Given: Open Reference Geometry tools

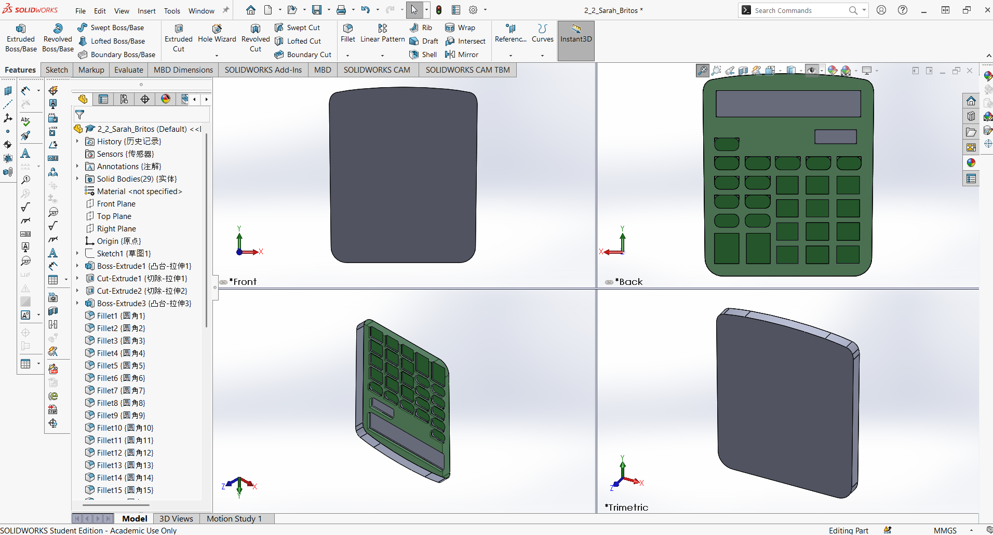Looking at the screenshot, I should click(x=511, y=34).
